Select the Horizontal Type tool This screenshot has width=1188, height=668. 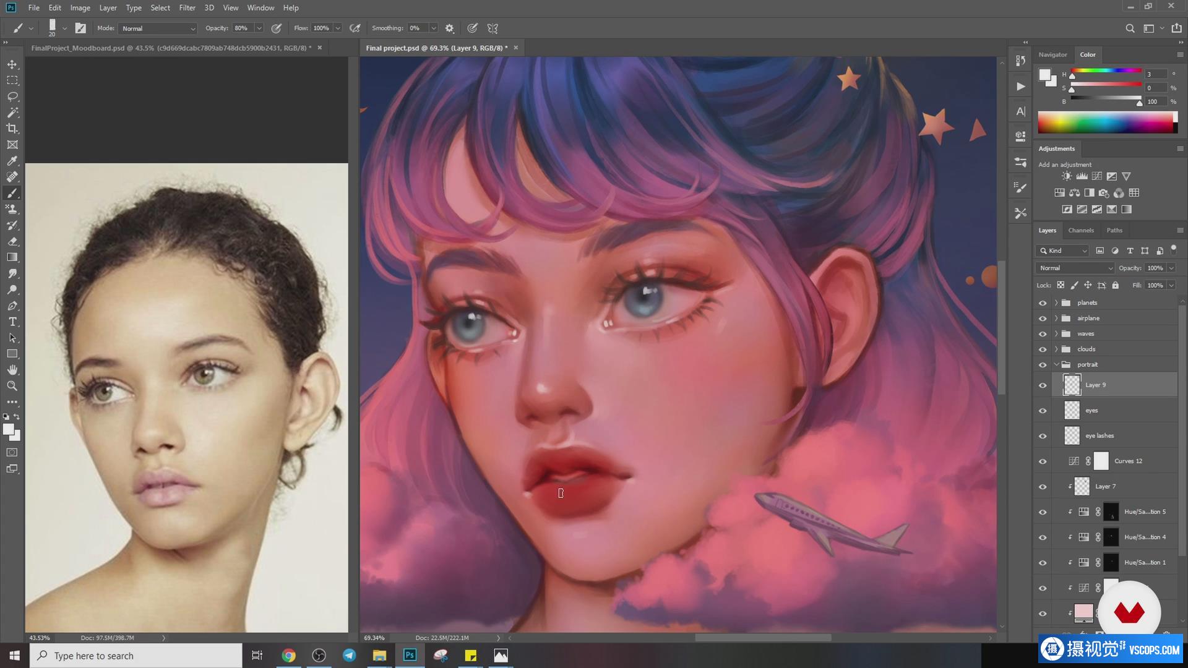click(12, 322)
